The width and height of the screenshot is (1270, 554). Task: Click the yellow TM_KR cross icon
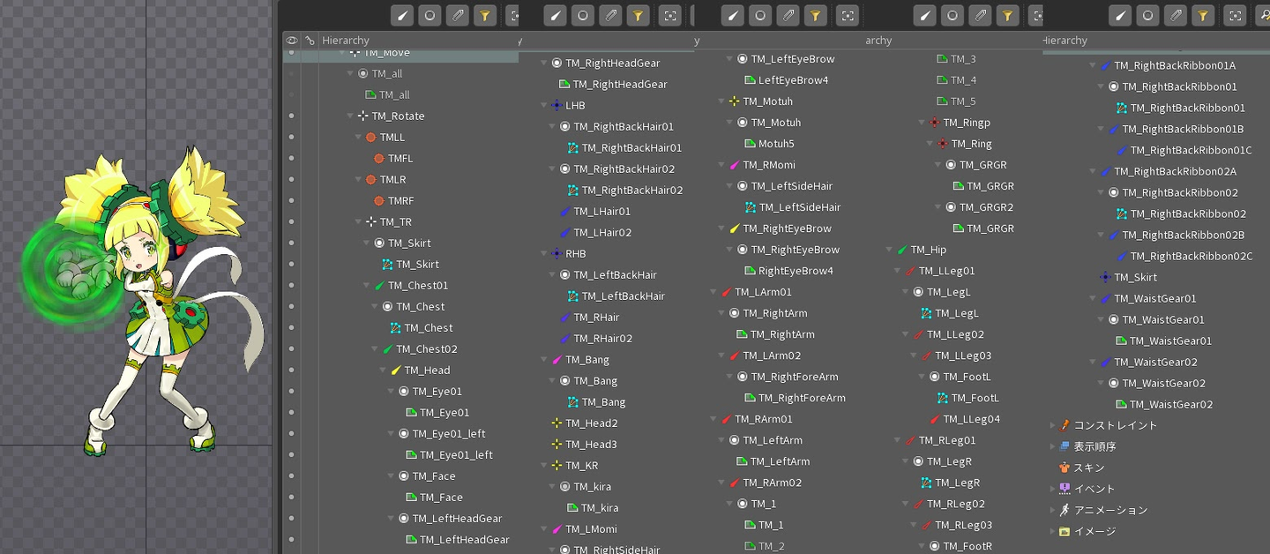[x=557, y=466]
